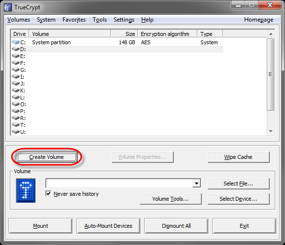Click the Exit button
285x245 pixels.
pos(244,226)
